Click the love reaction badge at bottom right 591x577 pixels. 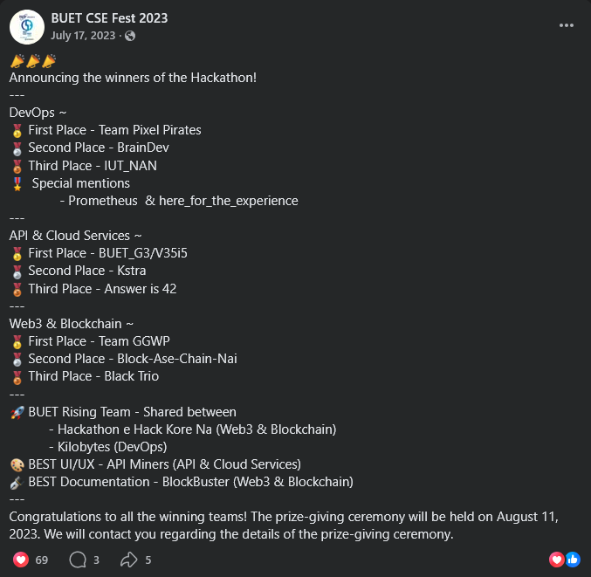tap(556, 560)
